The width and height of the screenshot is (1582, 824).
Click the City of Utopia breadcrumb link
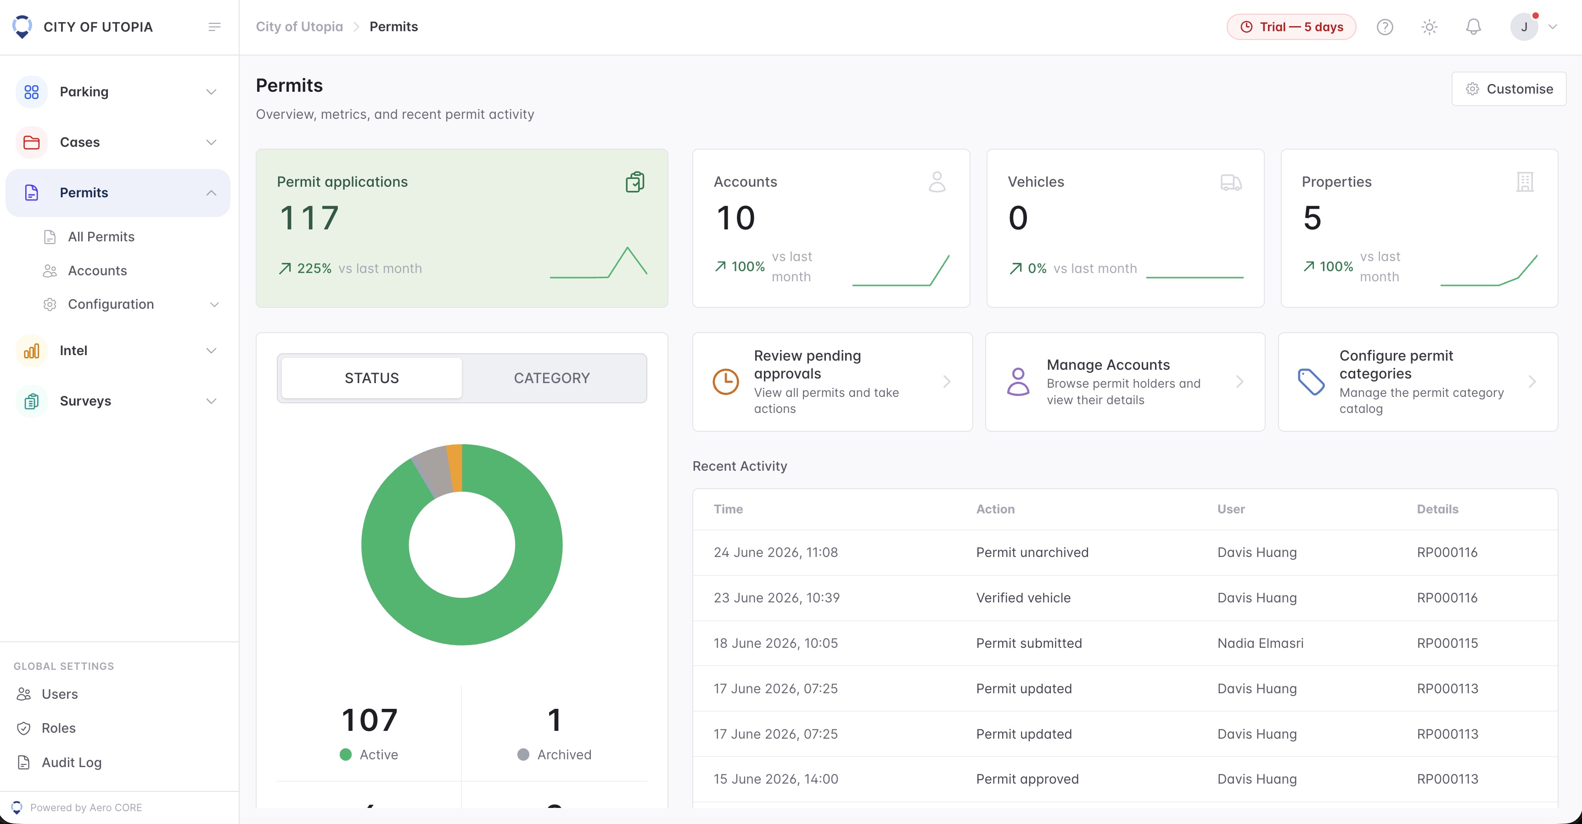point(299,27)
